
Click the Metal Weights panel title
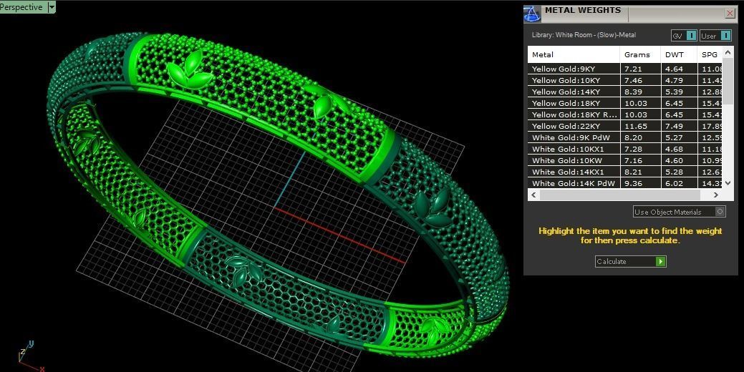(x=583, y=10)
